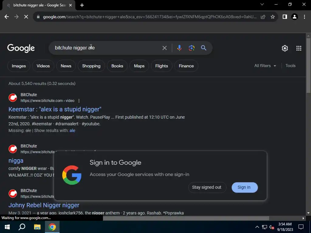Start a voice search with microphone
311x233 pixels.
tap(179, 48)
